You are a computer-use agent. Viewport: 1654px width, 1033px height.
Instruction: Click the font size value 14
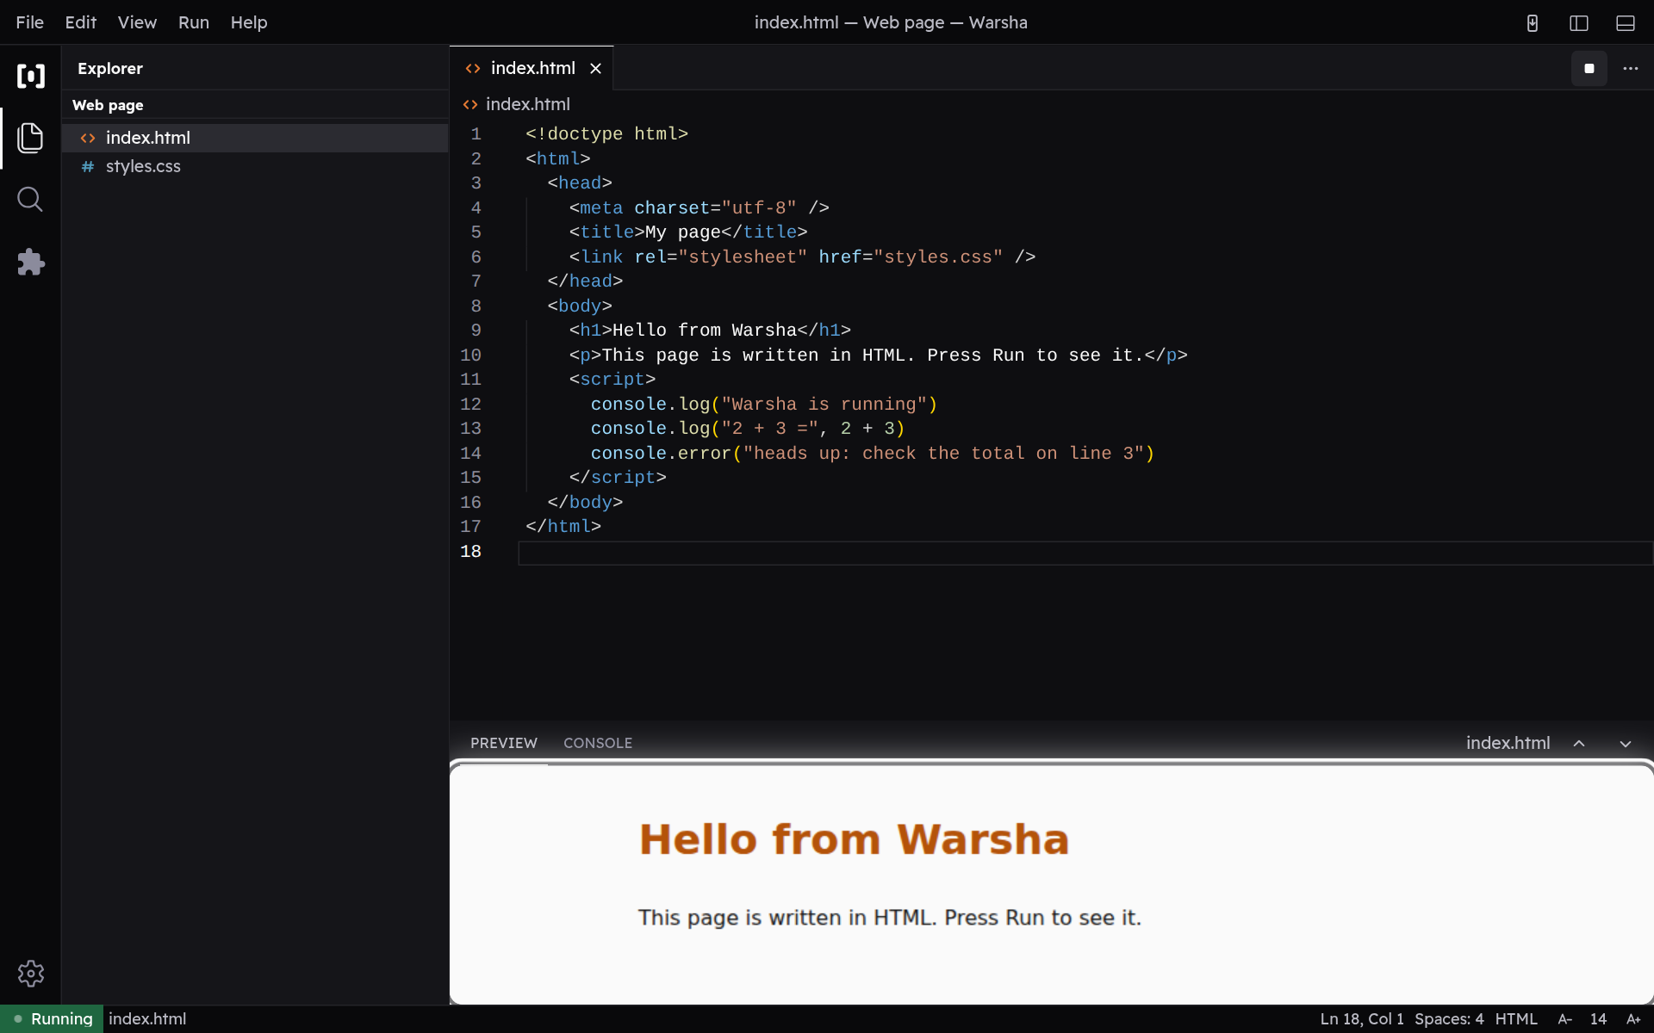(x=1598, y=1019)
